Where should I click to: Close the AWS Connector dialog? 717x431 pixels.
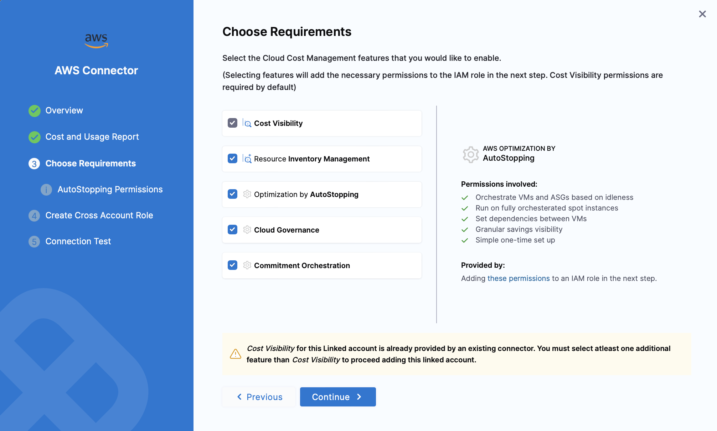702,14
